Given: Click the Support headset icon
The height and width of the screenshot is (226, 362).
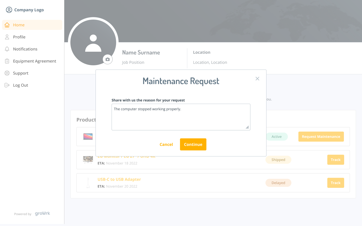Looking at the screenshot, I should click(7, 73).
